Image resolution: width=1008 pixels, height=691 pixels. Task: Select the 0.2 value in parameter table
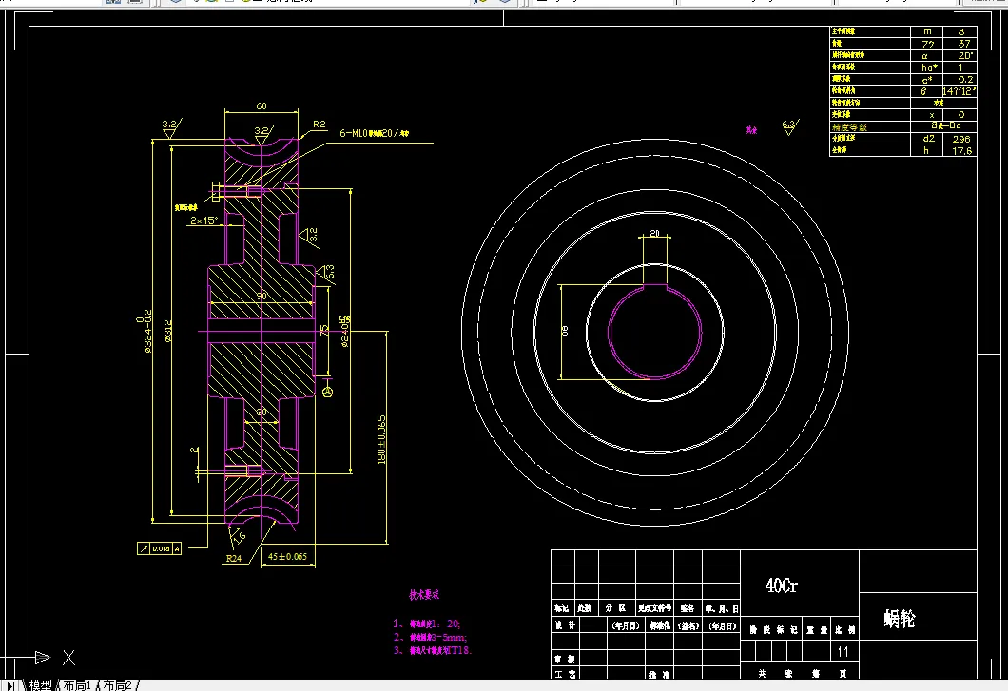coord(963,79)
